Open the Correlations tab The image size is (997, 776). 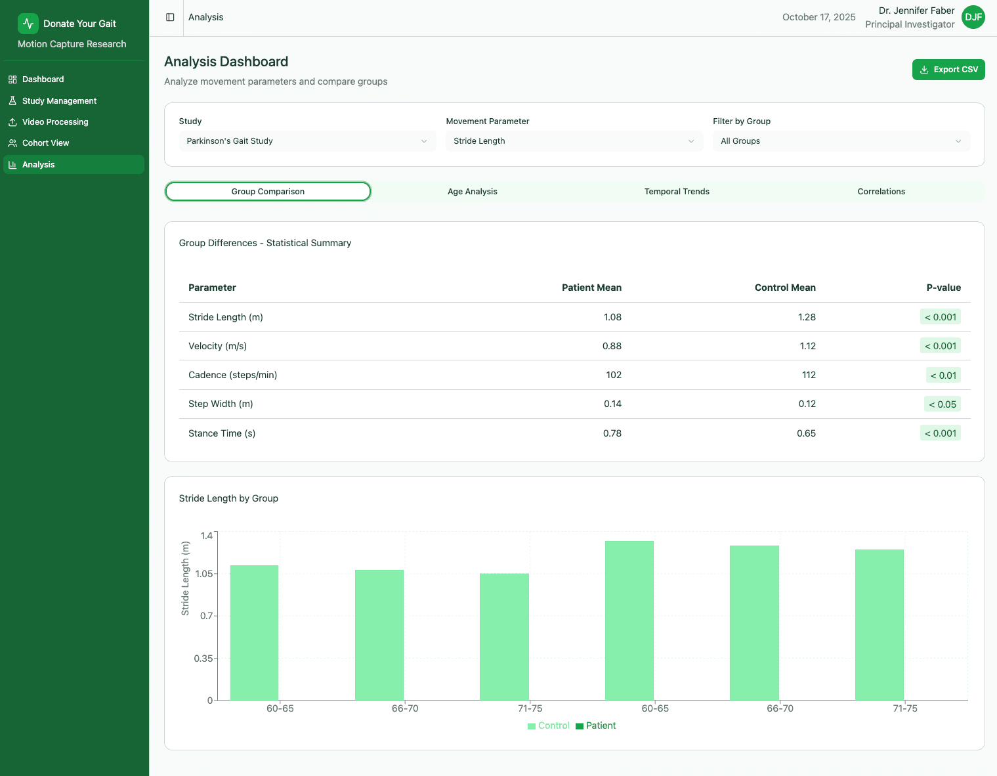[x=881, y=191]
